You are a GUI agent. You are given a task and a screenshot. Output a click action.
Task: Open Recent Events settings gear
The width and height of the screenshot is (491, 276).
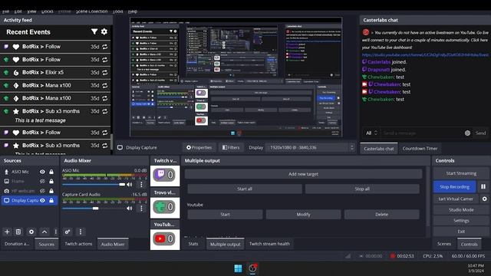click(104, 31)
